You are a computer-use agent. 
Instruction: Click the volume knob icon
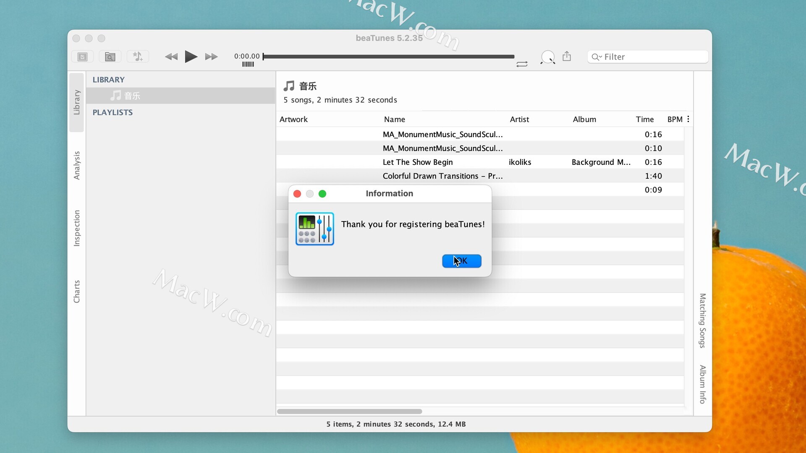548,57
